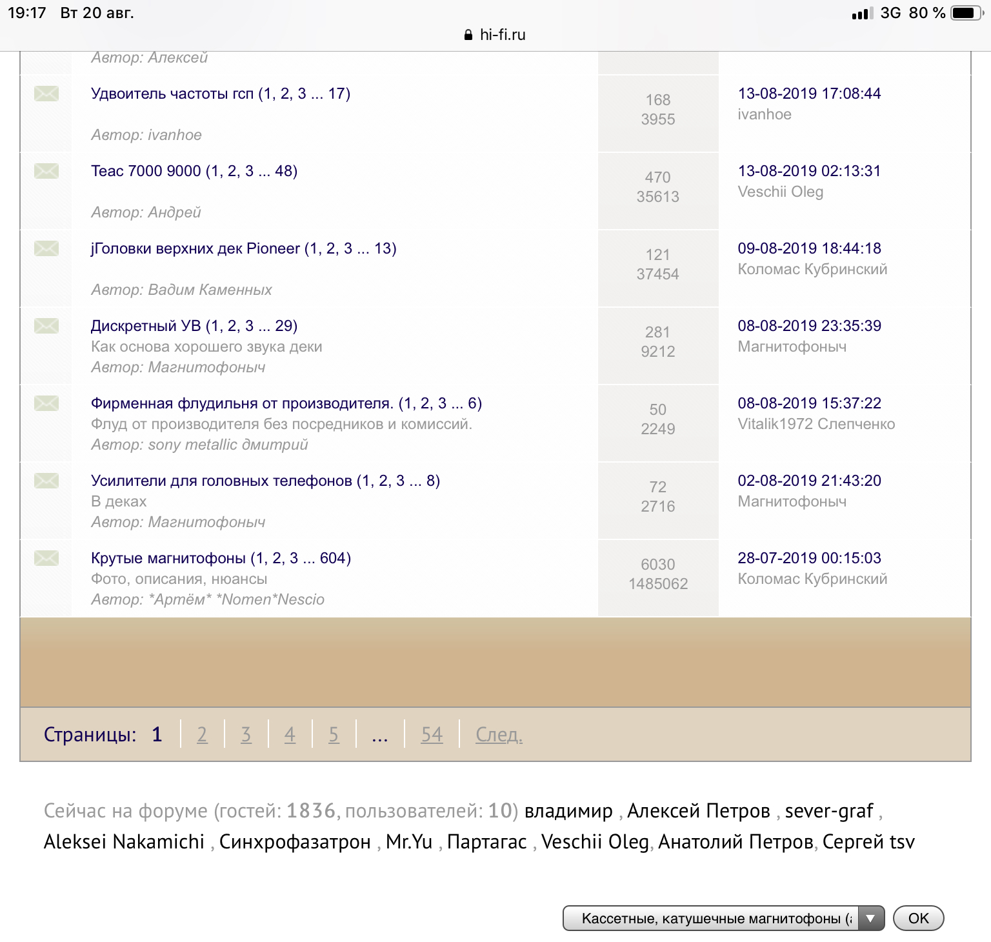
Task: Open topic Крутые магнитофоны
Action: coord(168,558)
